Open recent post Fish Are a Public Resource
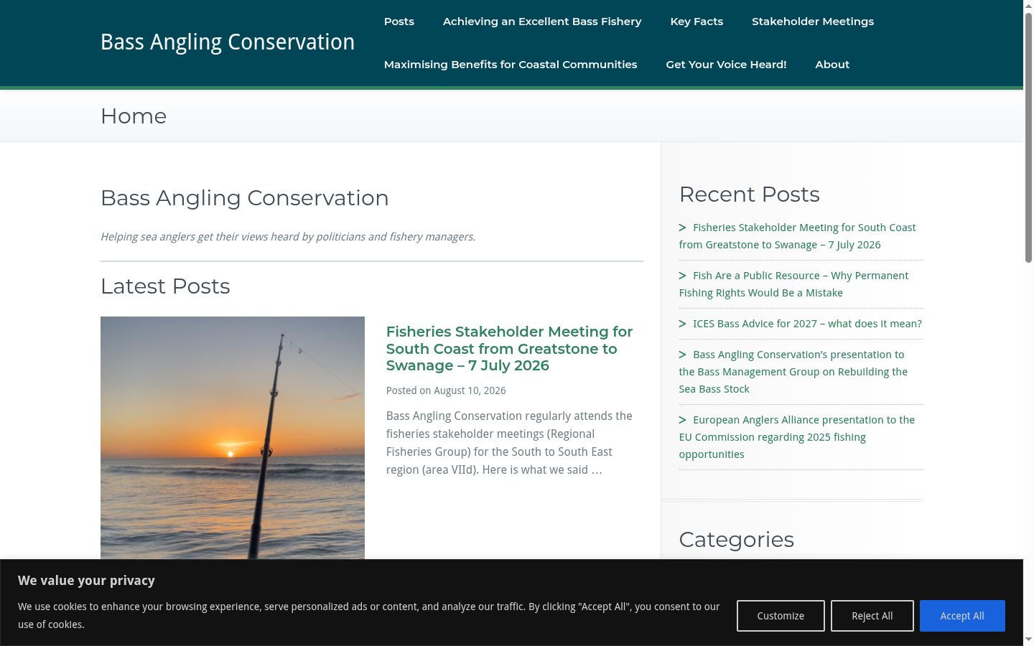The image size is (1034, 646). click(x=793, y=284)
